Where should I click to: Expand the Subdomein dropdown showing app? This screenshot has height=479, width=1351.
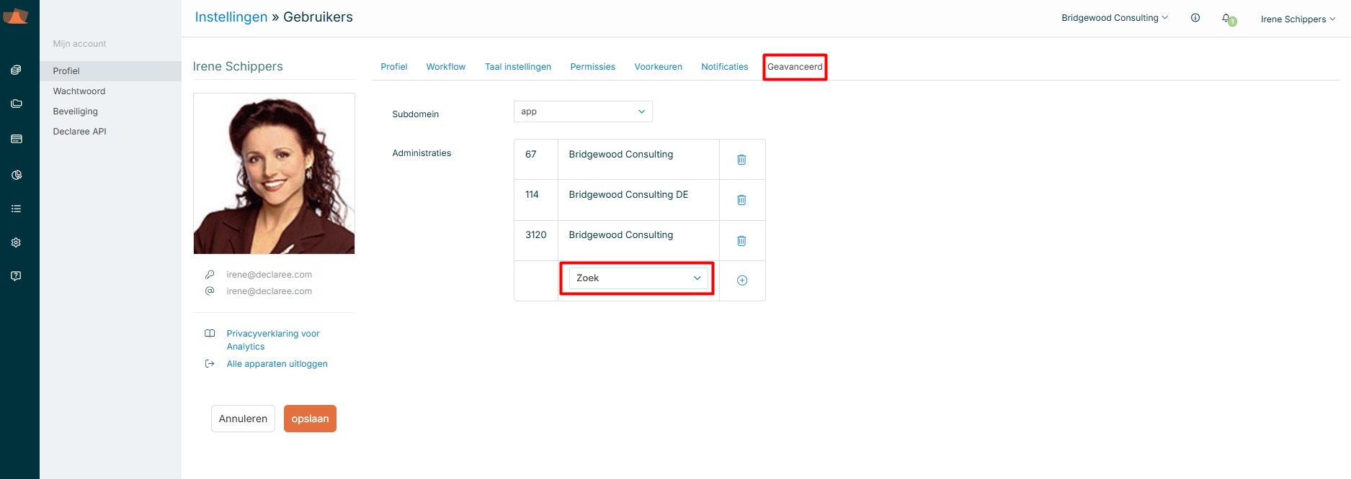click(583, 111)
